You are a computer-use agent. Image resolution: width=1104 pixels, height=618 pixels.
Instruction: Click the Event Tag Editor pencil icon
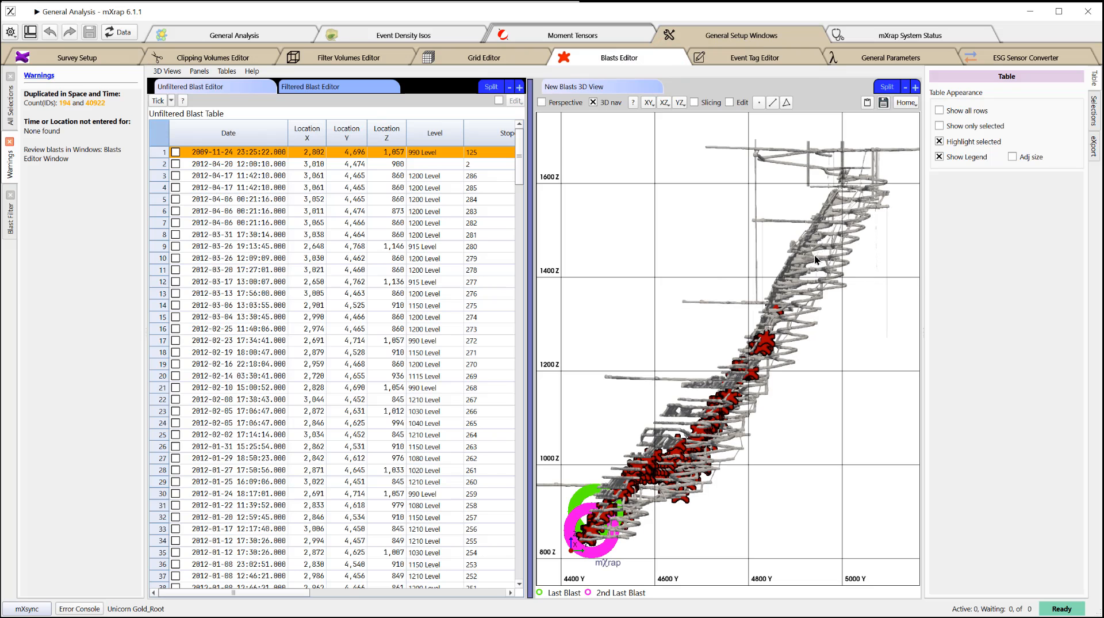699,57
